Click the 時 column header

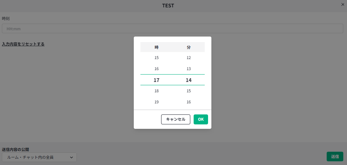[x=156, y=47]
